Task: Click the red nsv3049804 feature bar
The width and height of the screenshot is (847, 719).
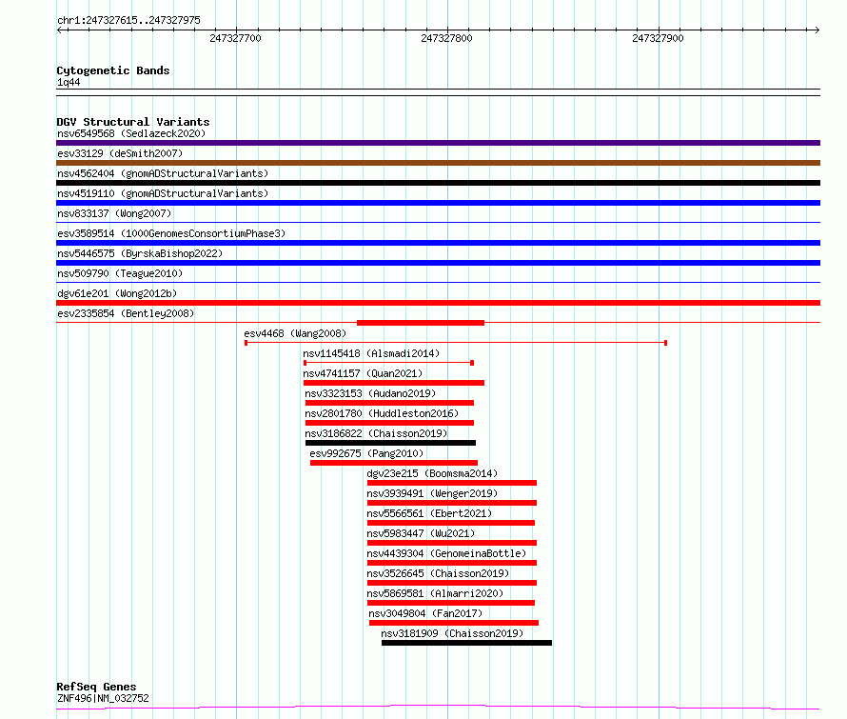Action: coord(454,623)
